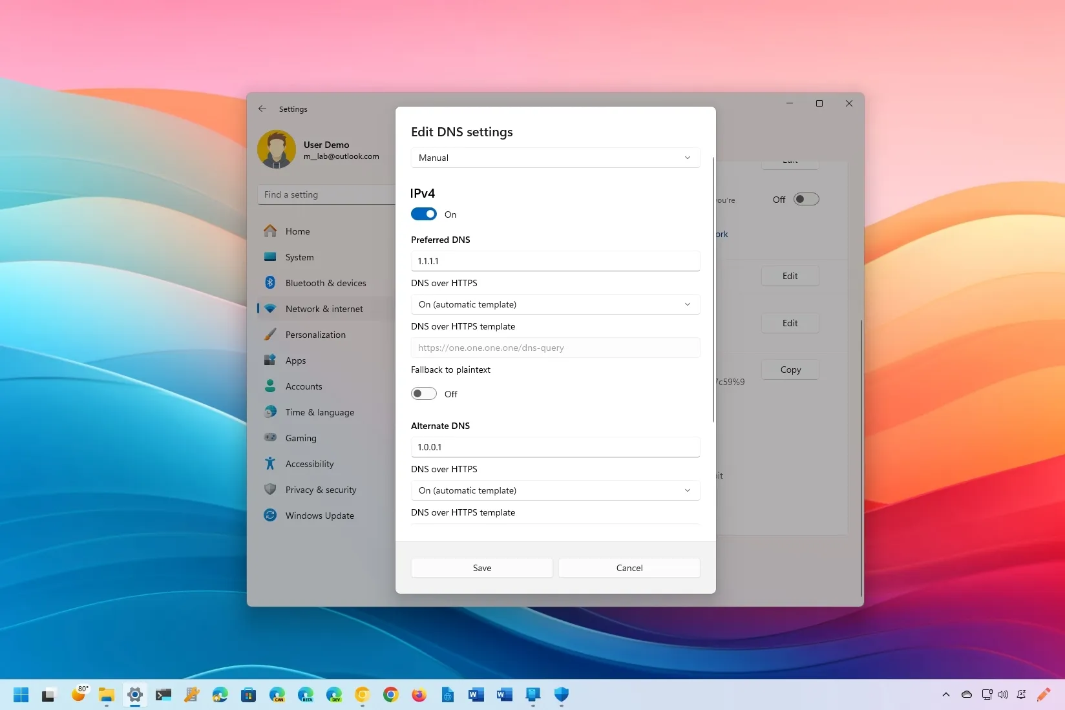The image size is (1065, 710).
Task: Click the Copy button in Settings
Action: coord(790,370)
